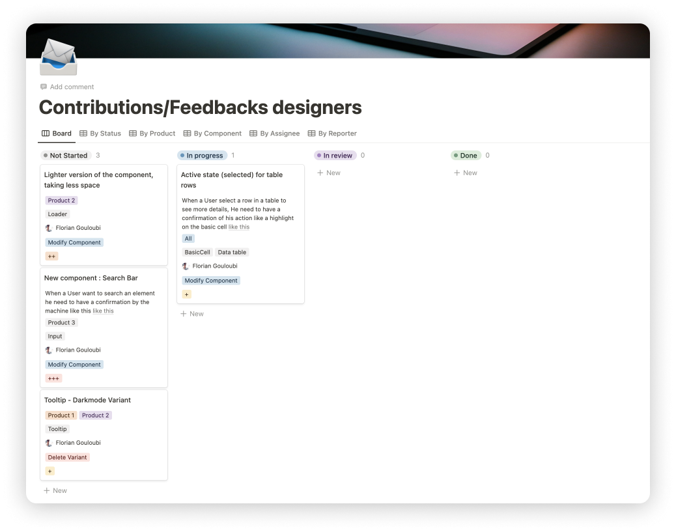Image resolution: width=676 pixels, height=532 pixels.
Task: Click the envelope page icon above the title
Action: [58, 57]
